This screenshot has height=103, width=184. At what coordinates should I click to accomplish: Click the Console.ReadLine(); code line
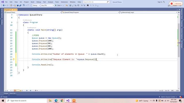[x=43, y=65]
